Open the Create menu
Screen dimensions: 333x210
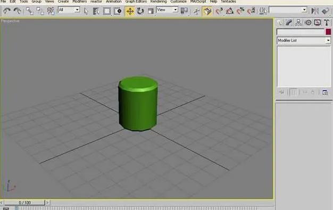[x=63, y=2]
